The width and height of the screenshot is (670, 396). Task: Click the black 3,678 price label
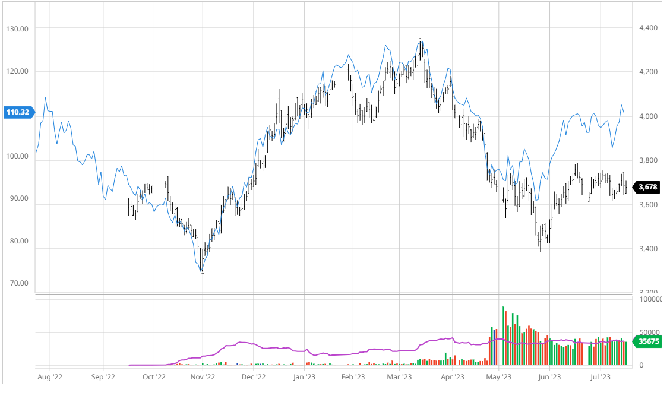tap(648, 187)
